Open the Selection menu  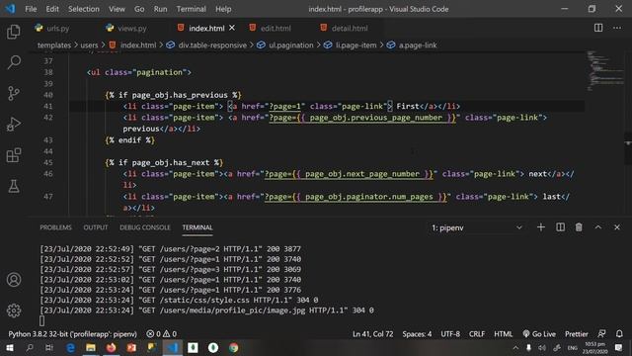coord(83,9)
